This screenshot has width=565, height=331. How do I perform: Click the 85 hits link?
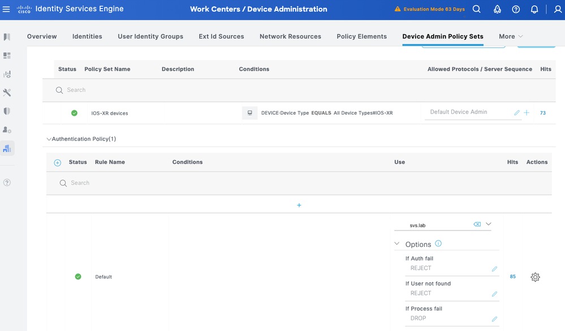point(513,277)
